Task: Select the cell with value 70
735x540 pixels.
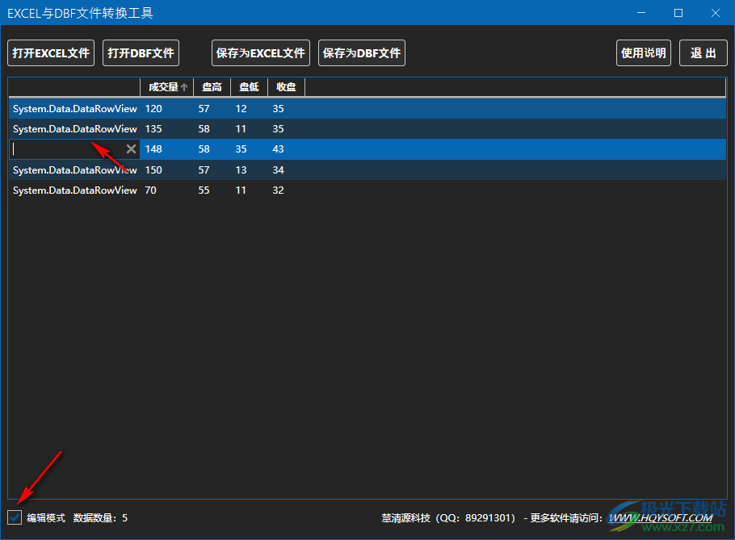Action: [x=150, y=190]
